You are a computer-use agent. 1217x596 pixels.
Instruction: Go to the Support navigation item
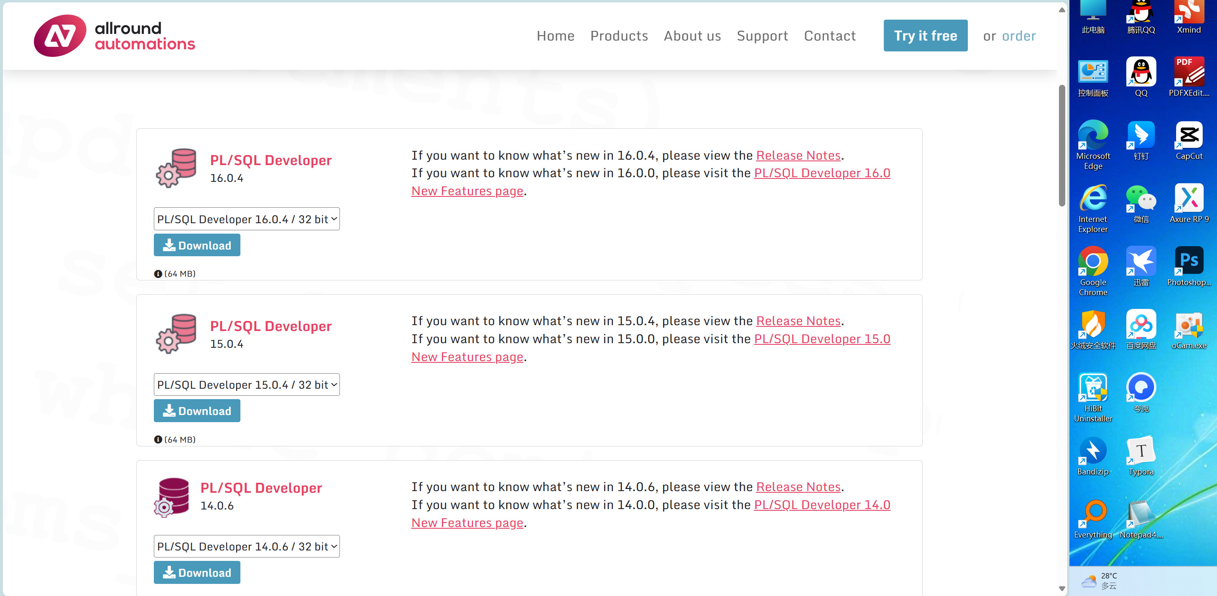[x=762, y=36]
